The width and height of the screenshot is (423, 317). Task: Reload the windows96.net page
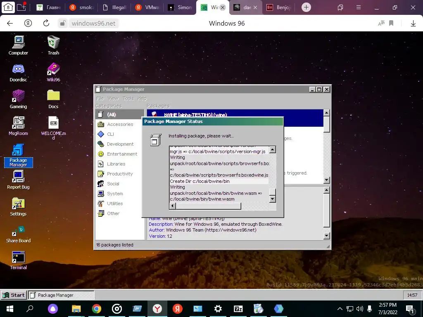coord(46,24)
